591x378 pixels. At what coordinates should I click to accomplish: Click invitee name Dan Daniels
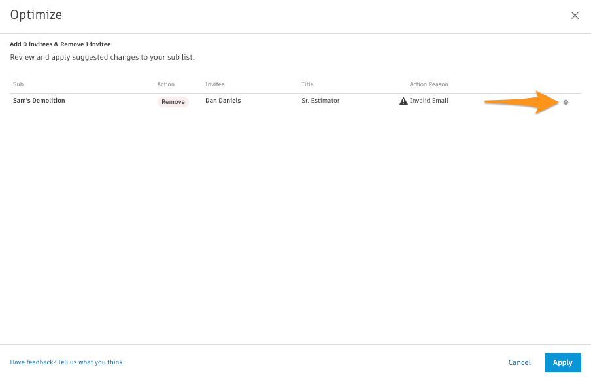[223, 101]
